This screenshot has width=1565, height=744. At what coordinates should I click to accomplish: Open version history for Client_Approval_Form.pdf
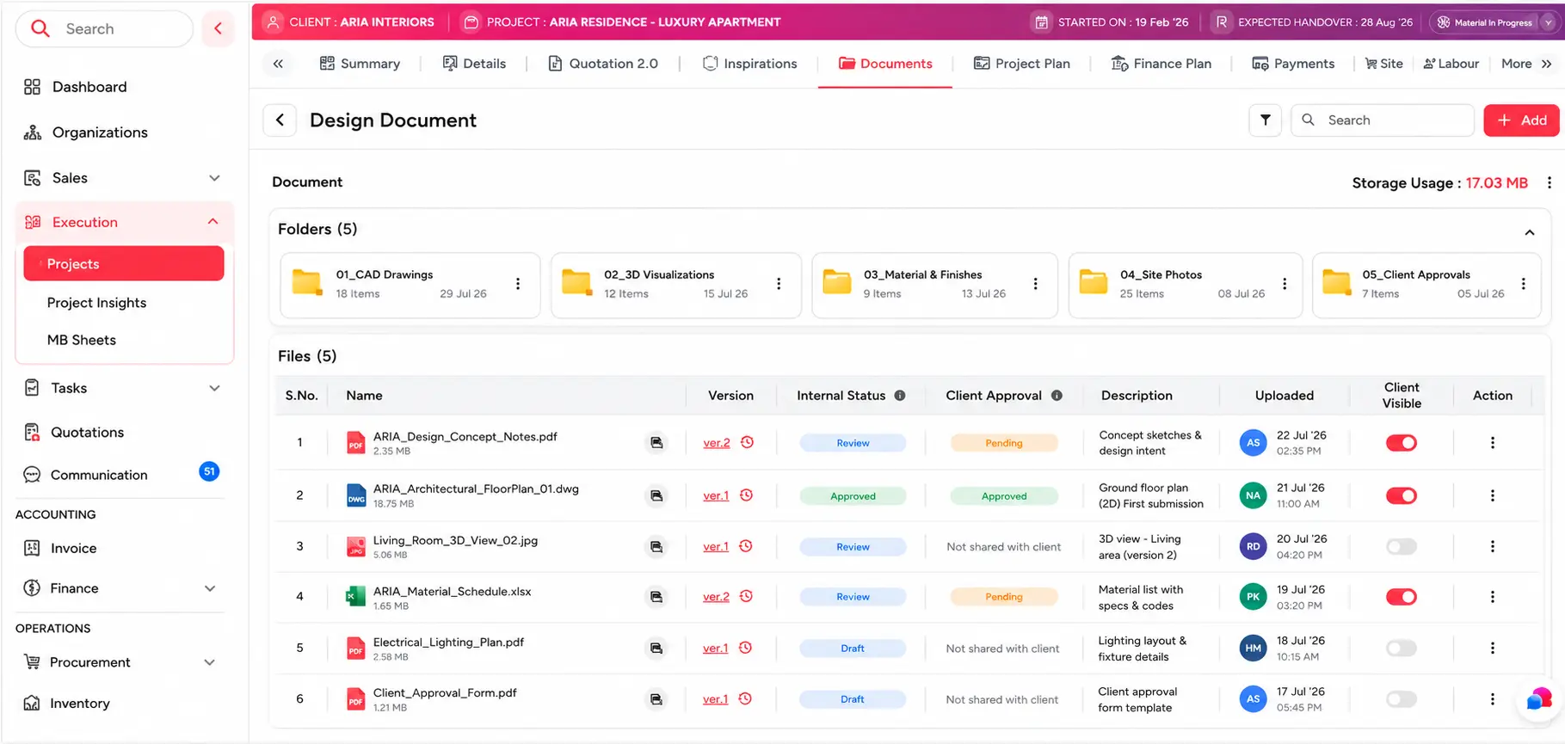click(745, 698)
